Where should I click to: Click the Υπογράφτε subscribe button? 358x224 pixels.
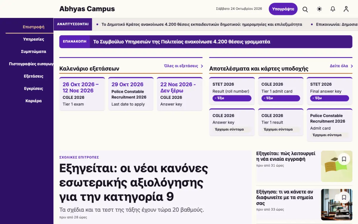click(x=283, y=9)
